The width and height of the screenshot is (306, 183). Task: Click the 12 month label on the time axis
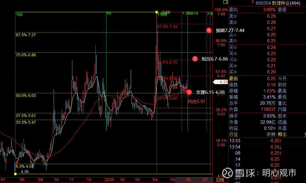89,180
